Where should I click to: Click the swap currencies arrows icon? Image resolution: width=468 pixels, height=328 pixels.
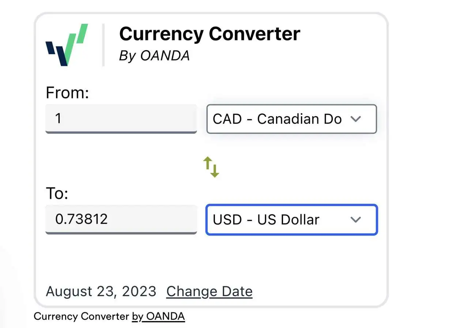(211, 167)
